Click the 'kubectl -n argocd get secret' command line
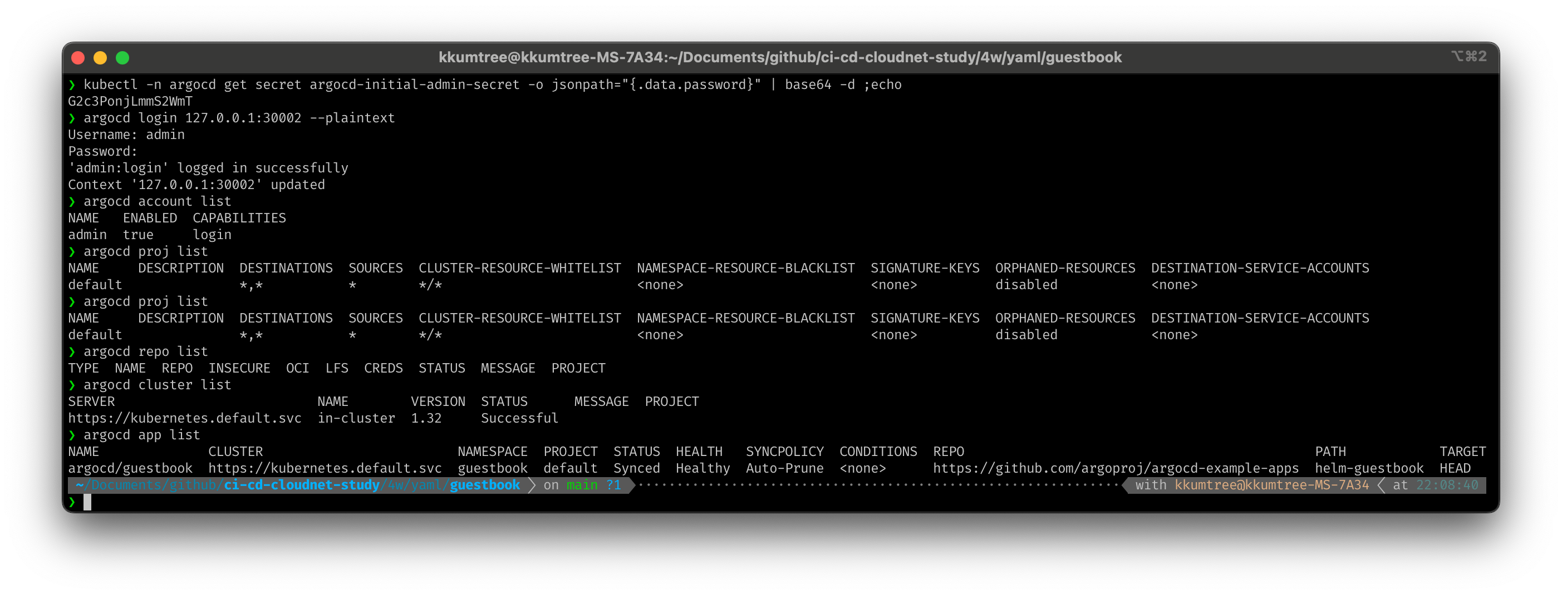 click(x=492, y=84)
